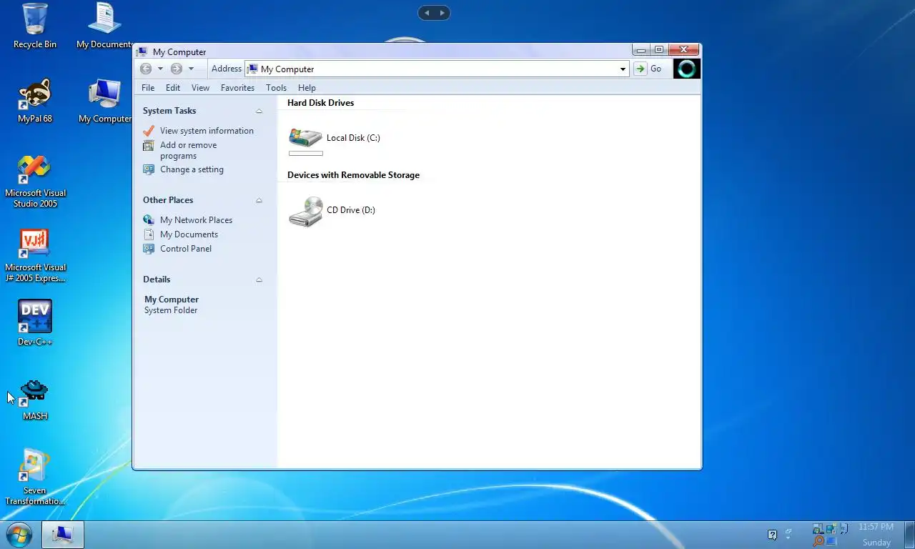Viewport: 915px width, 549px height.
Task: Click the System Tasks panel title
Action: click(169, 111)
